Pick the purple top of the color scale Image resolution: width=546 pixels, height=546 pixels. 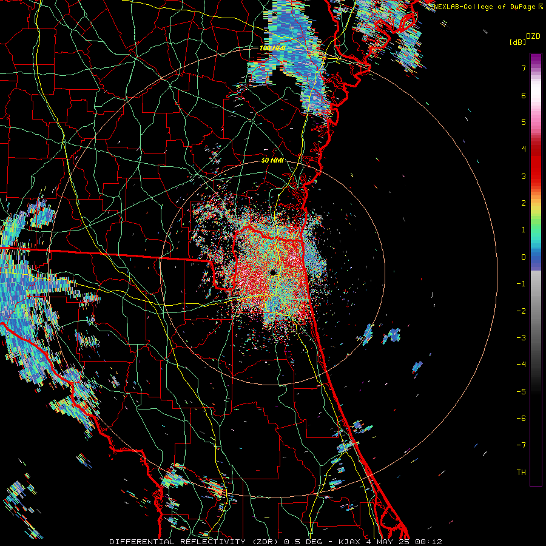536,58
